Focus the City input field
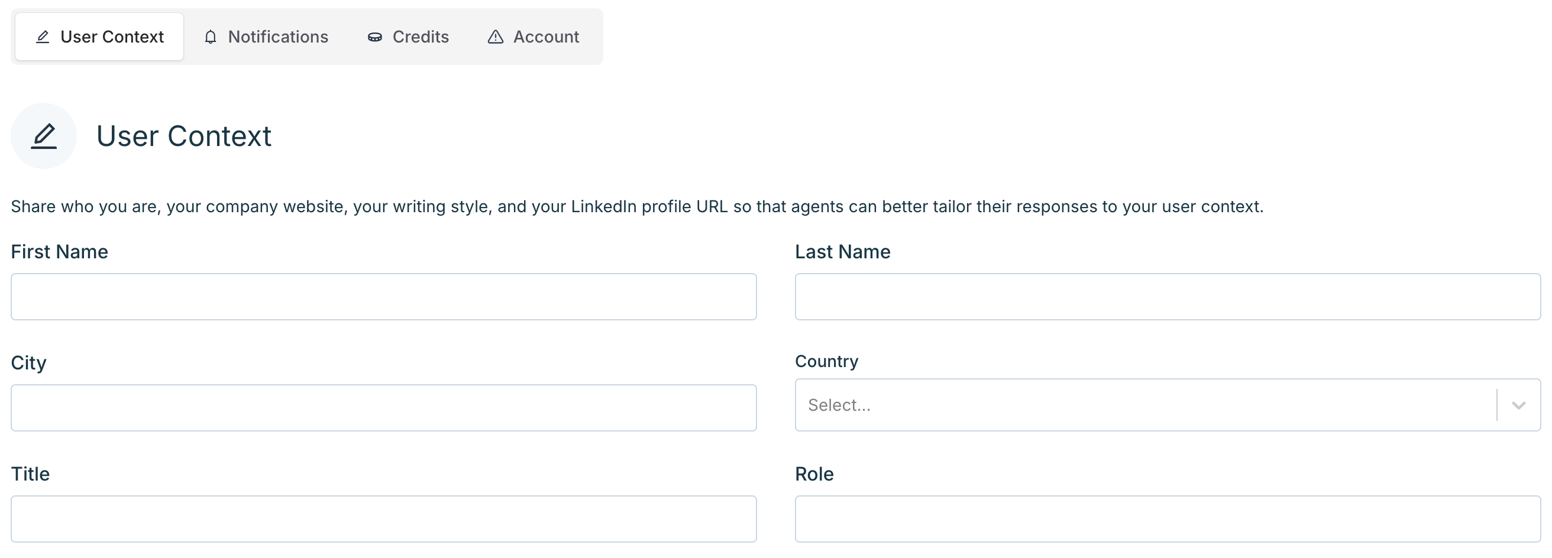The width and height of the screenshot is (1552, 558). (x=384, y=408)
